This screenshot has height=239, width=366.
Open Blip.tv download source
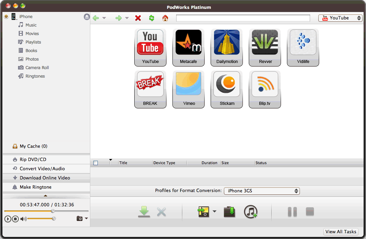click(x=265, y=89)
